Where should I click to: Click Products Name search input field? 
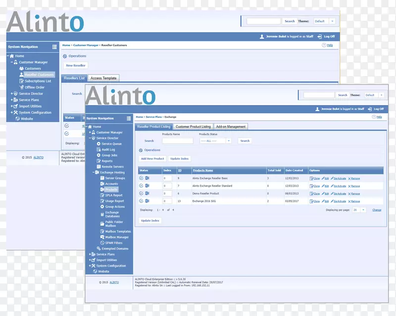(178, 141)
